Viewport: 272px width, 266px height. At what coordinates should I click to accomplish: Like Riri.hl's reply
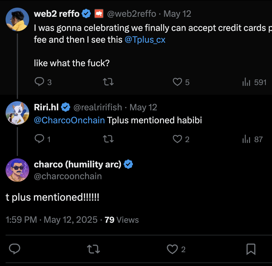[177, 139]
